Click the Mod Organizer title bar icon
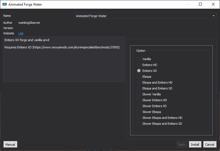Viewport: 220px width, 151px height. (5, 4)
